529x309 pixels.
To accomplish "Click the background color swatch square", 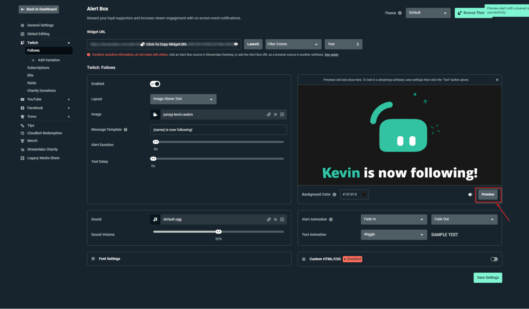I will (x=364, y=195).
